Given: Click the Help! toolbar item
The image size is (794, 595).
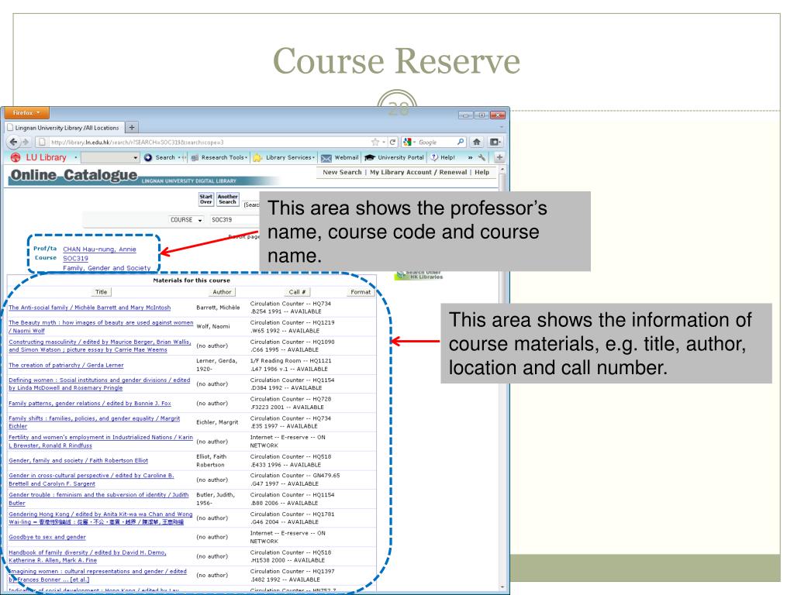Looking at the screenshot, I should [443, 157].
